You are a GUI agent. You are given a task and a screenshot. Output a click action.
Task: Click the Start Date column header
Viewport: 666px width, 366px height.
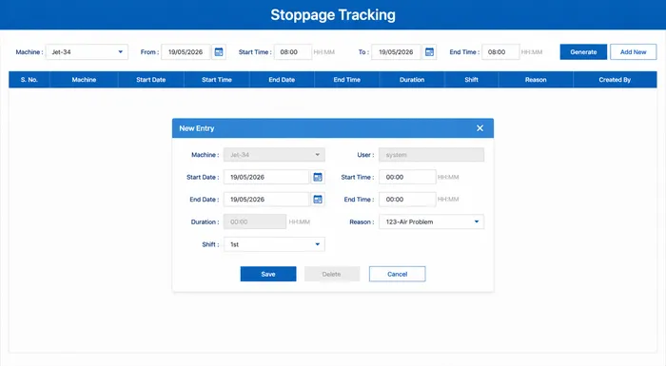150,80
